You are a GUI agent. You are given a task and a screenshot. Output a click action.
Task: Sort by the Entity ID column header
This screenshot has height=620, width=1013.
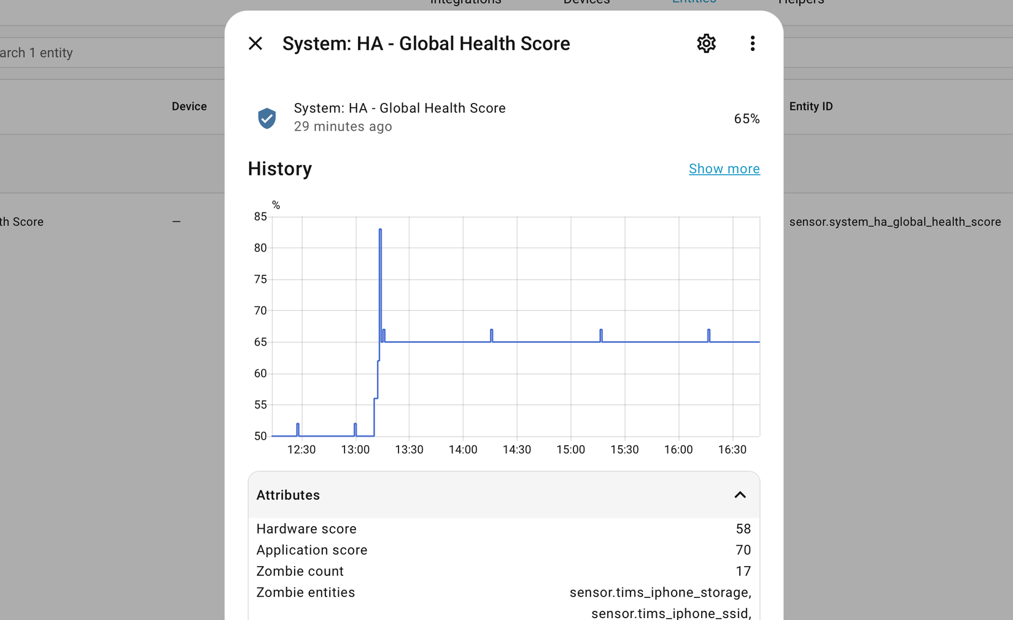click(810, 107)
